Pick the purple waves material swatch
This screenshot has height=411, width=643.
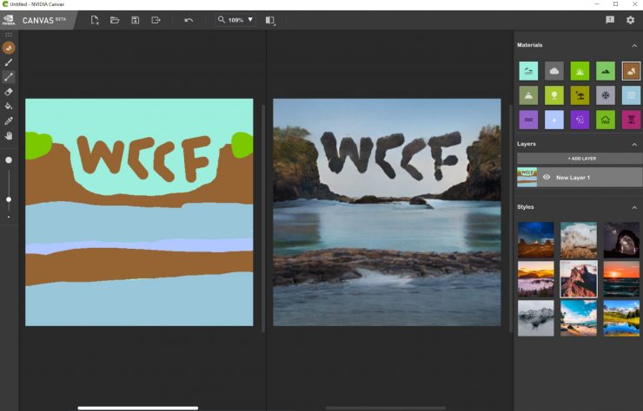pyautogui.click(x=528, y=120)
